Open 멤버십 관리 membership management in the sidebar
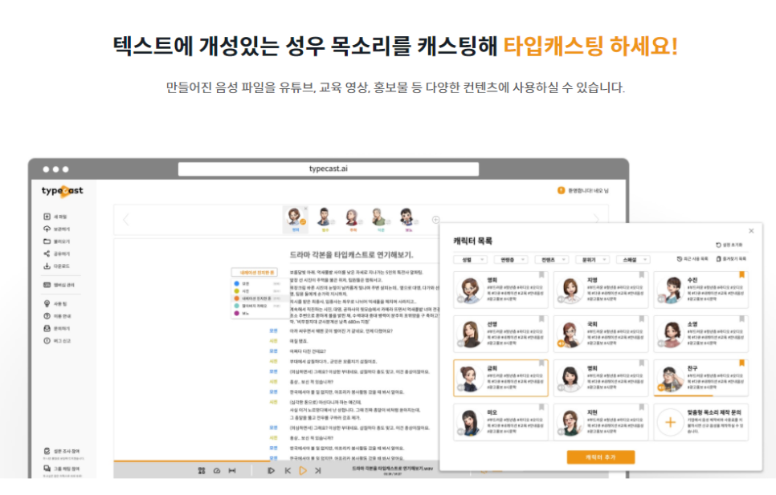This screenshot has width=776, height=495. click(x=59, y=285)
